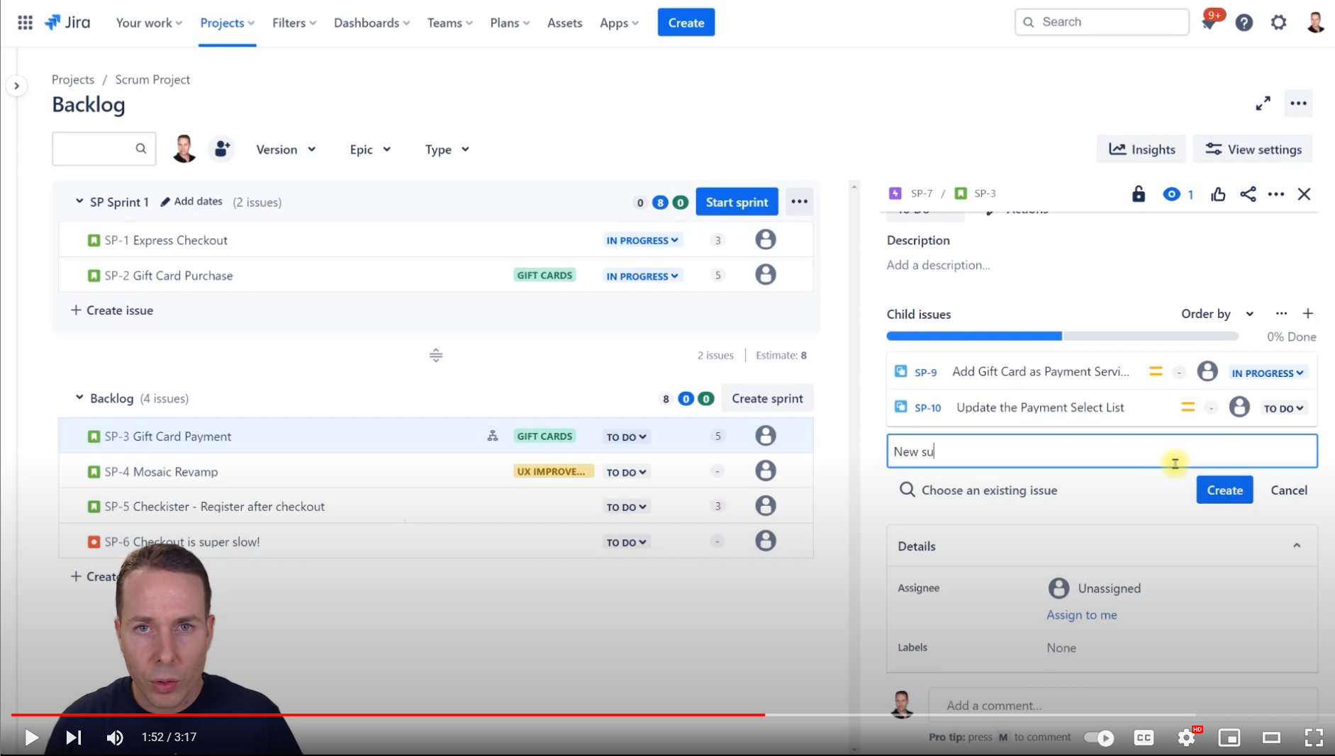This screenshot has width=1335, height=756.
Task: Open the issue actions ellipsis beside Share
Action: [x=1275, y=194]
